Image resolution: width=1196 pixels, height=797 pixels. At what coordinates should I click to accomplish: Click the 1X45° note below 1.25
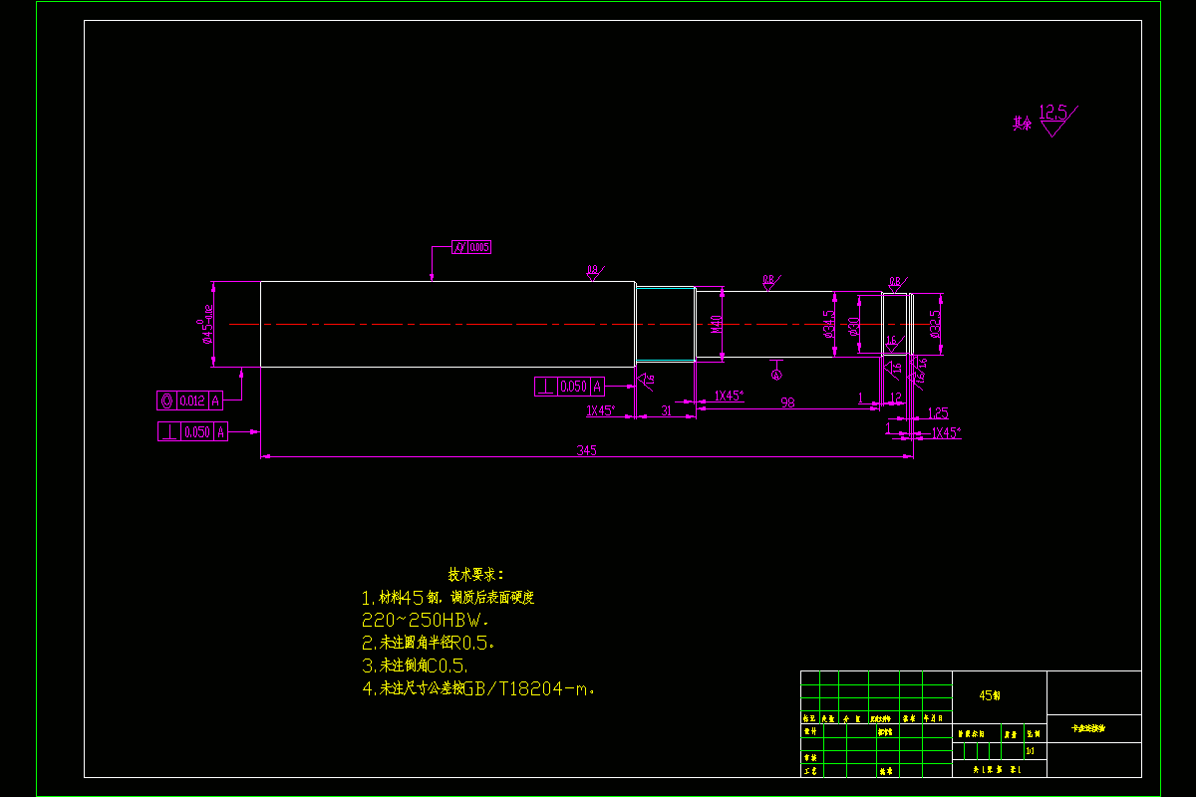point(946,433)
